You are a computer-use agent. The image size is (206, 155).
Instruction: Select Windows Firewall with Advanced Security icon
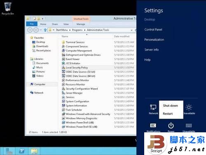pos(63,114)
